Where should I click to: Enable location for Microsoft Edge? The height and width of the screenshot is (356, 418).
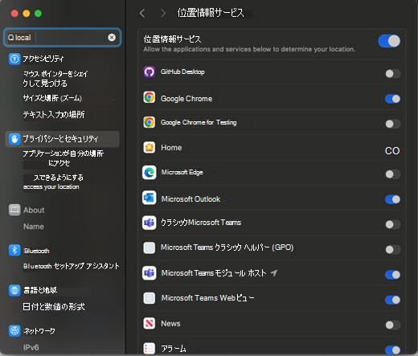tap(393, 174)
